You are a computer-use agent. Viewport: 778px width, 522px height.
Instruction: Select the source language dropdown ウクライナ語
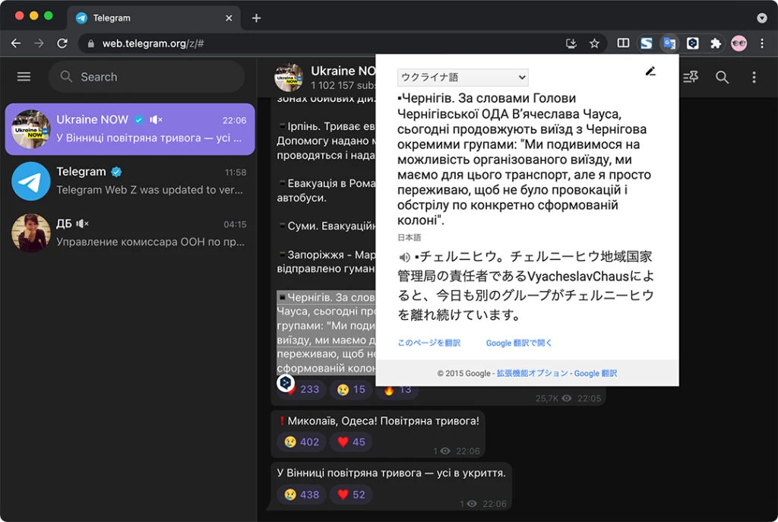pos(463,78)
